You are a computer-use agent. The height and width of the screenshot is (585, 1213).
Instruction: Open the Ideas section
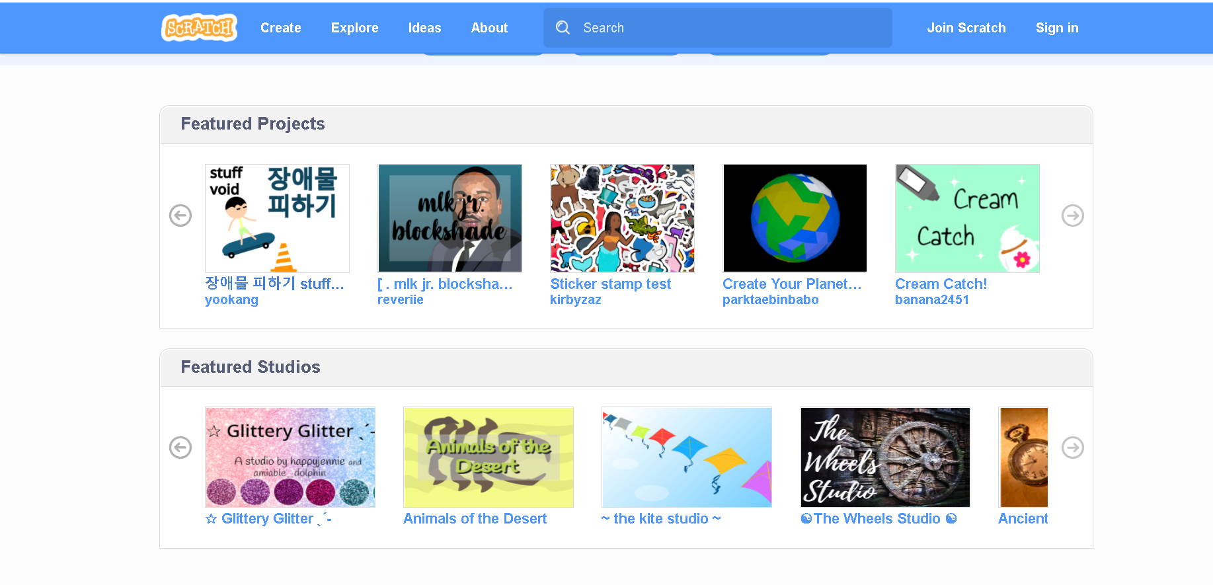[424, 28]
